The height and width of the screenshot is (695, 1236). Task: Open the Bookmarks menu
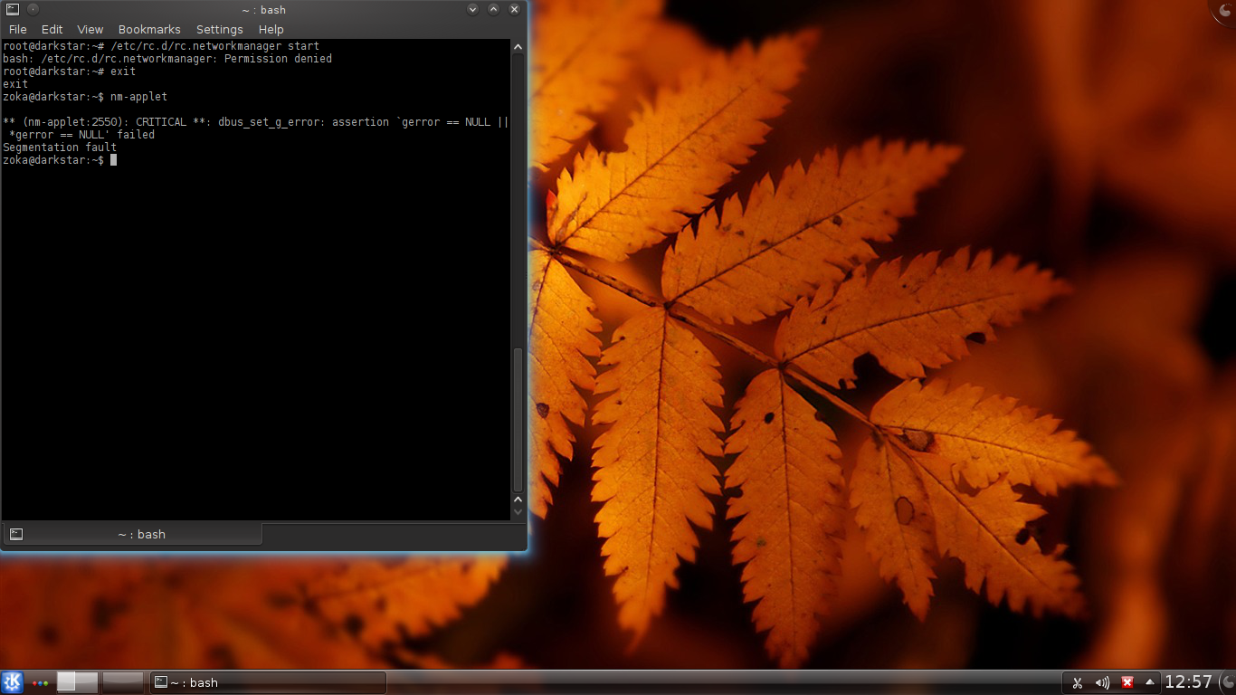click(x=149, y=30)
